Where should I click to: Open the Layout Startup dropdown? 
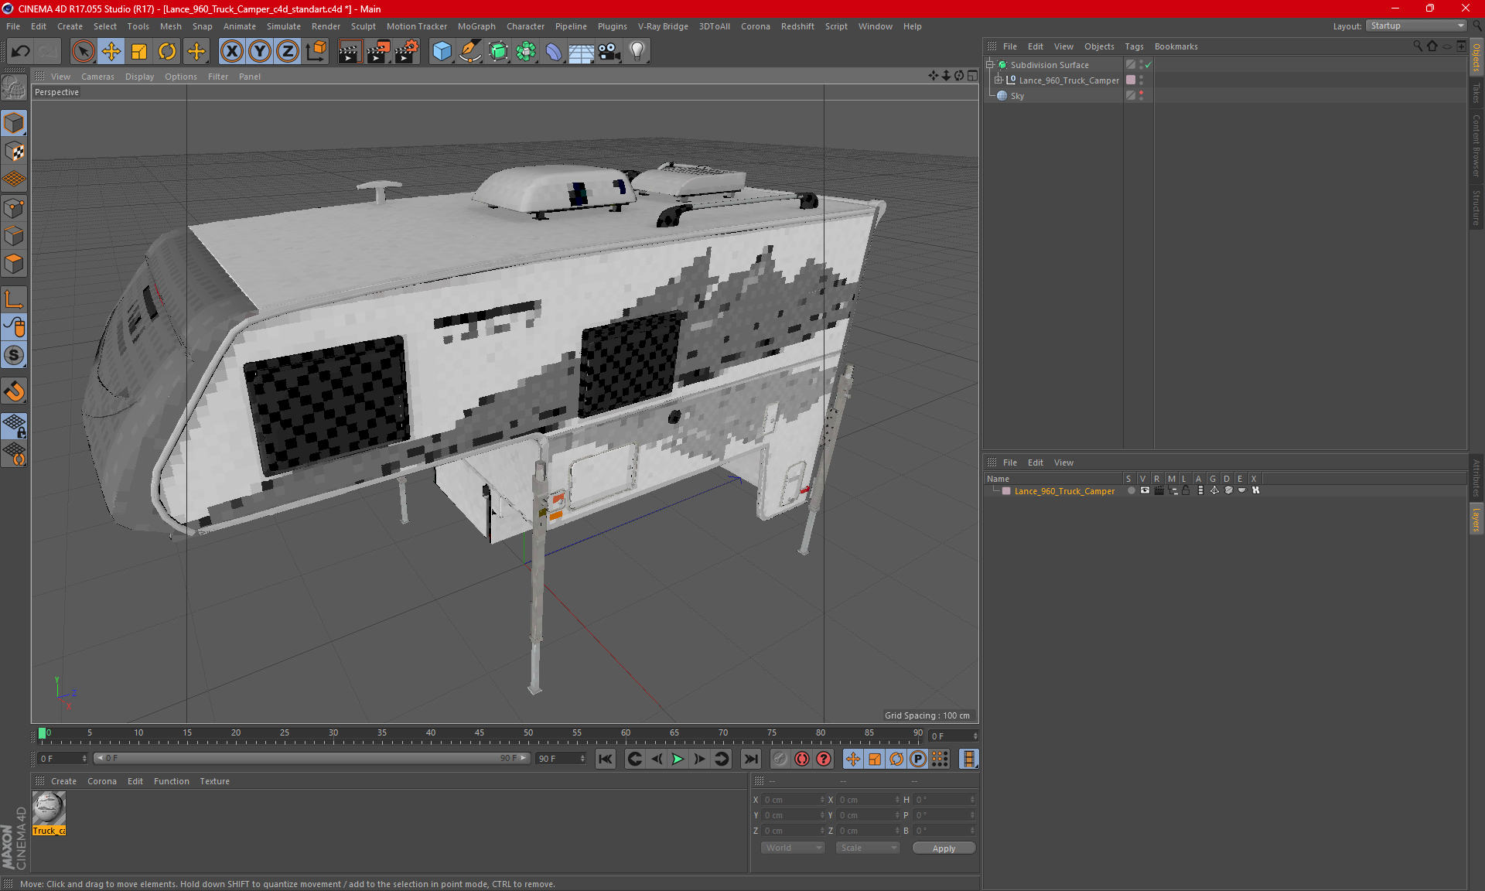1417,26
